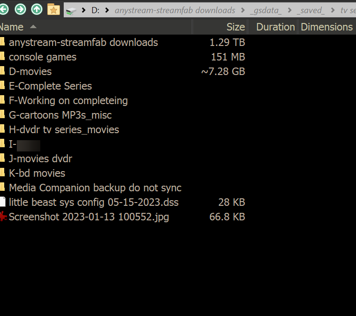
Task: Jump to anystream-streamfab downloads breadcrumb
Action: click(x=175, y=10)
